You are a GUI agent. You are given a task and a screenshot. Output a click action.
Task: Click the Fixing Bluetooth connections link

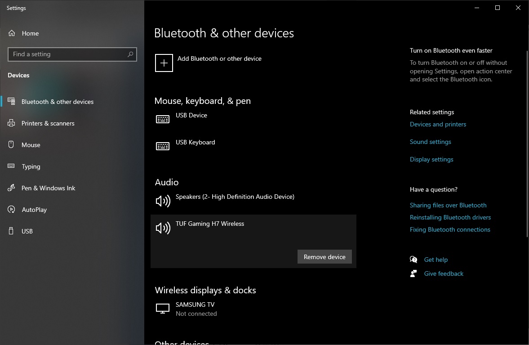click(x=450, y=229)
